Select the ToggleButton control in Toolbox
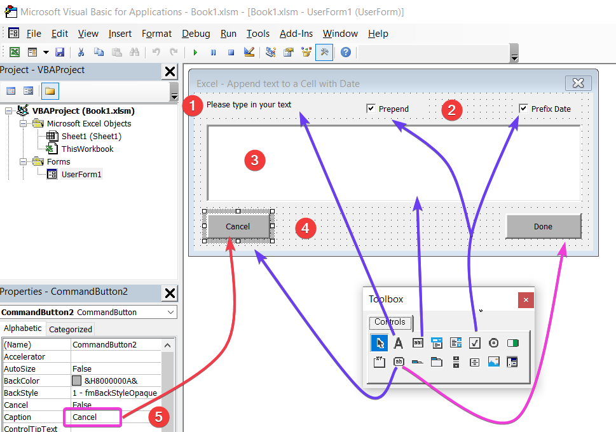Image resolution: width=616 pixels, height=432 pixels. point(512,343)
